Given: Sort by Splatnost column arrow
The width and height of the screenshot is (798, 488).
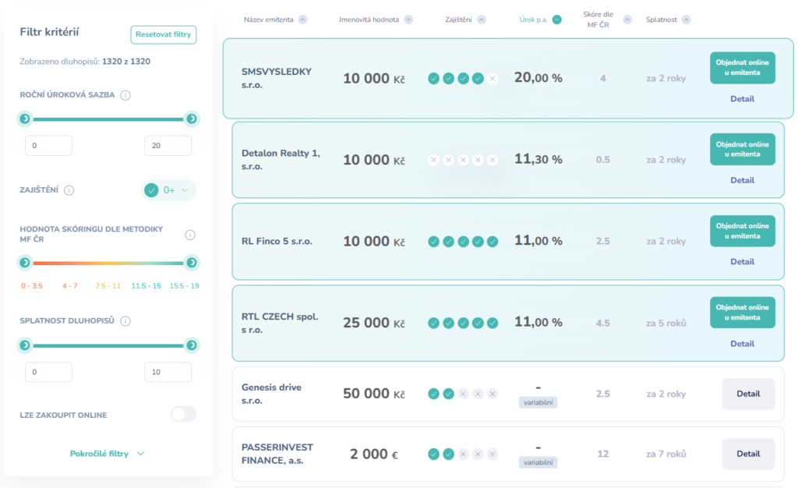Looking at the screenshot, I should point(686,19).
